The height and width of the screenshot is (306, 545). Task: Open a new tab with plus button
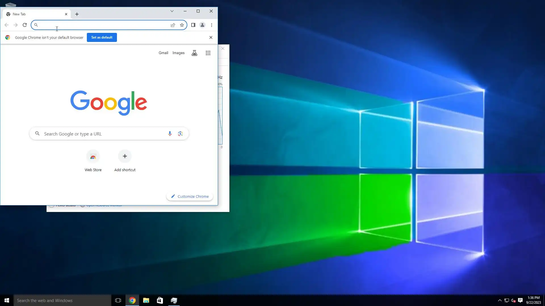click(77, 14)
